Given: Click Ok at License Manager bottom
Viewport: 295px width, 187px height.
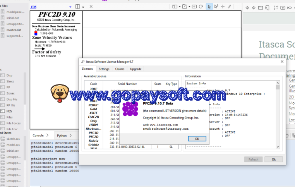Looking at the screenshot, I should (x=274, y=160).
